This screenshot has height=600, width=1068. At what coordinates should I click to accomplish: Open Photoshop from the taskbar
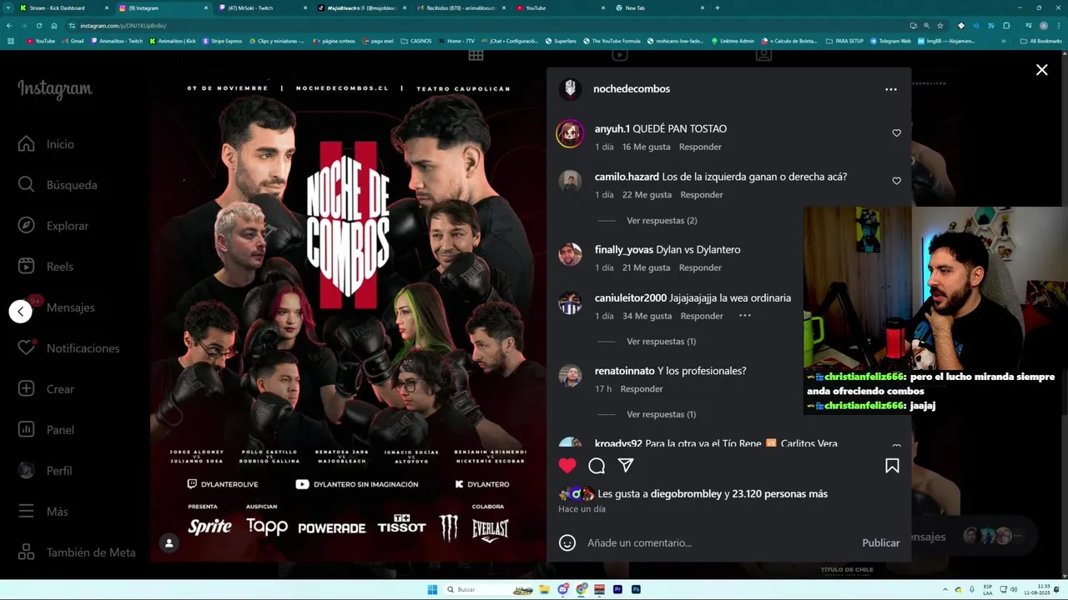(636, 589)
